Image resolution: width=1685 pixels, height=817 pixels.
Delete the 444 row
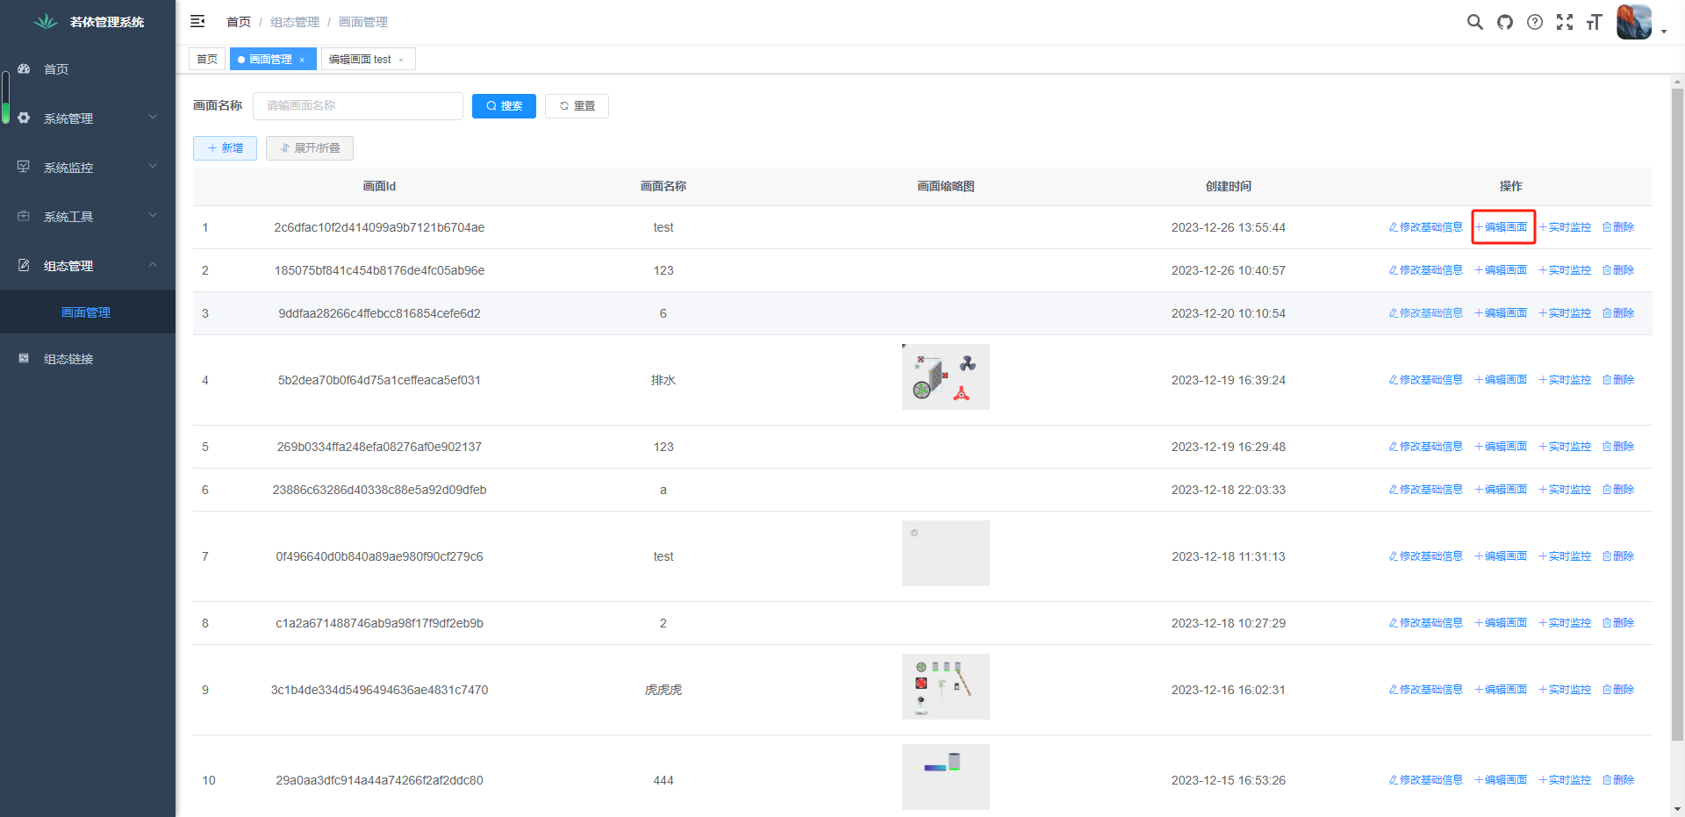click(1618, 780)
